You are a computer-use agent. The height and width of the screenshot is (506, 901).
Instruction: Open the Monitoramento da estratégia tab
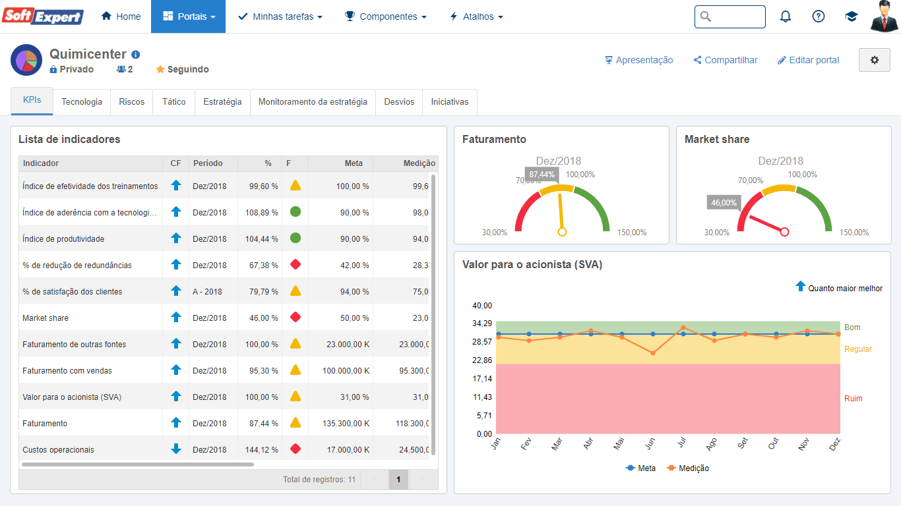(x=313, y=102)
